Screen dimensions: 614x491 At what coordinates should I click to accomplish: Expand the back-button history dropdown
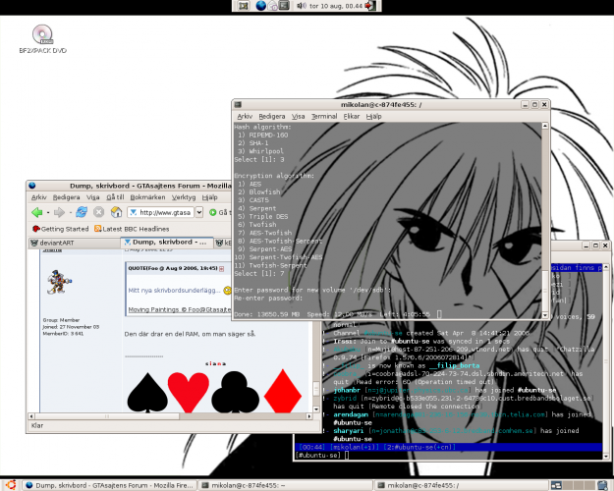click(x=48, y=213)
